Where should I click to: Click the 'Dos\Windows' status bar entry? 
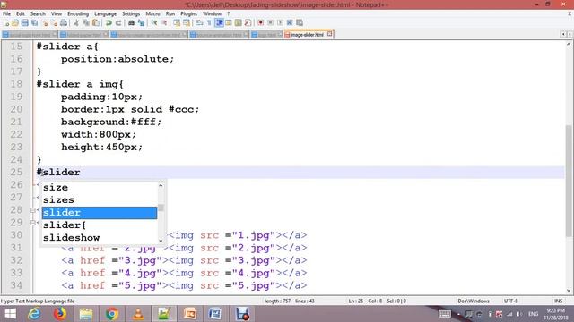(474, 301)
